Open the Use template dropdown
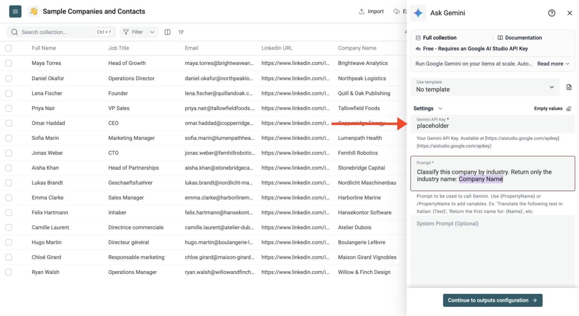 (485, 87)
